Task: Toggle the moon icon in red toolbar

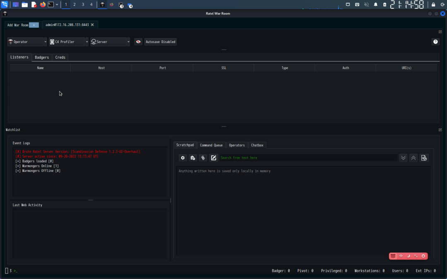Action: [408, 256]
